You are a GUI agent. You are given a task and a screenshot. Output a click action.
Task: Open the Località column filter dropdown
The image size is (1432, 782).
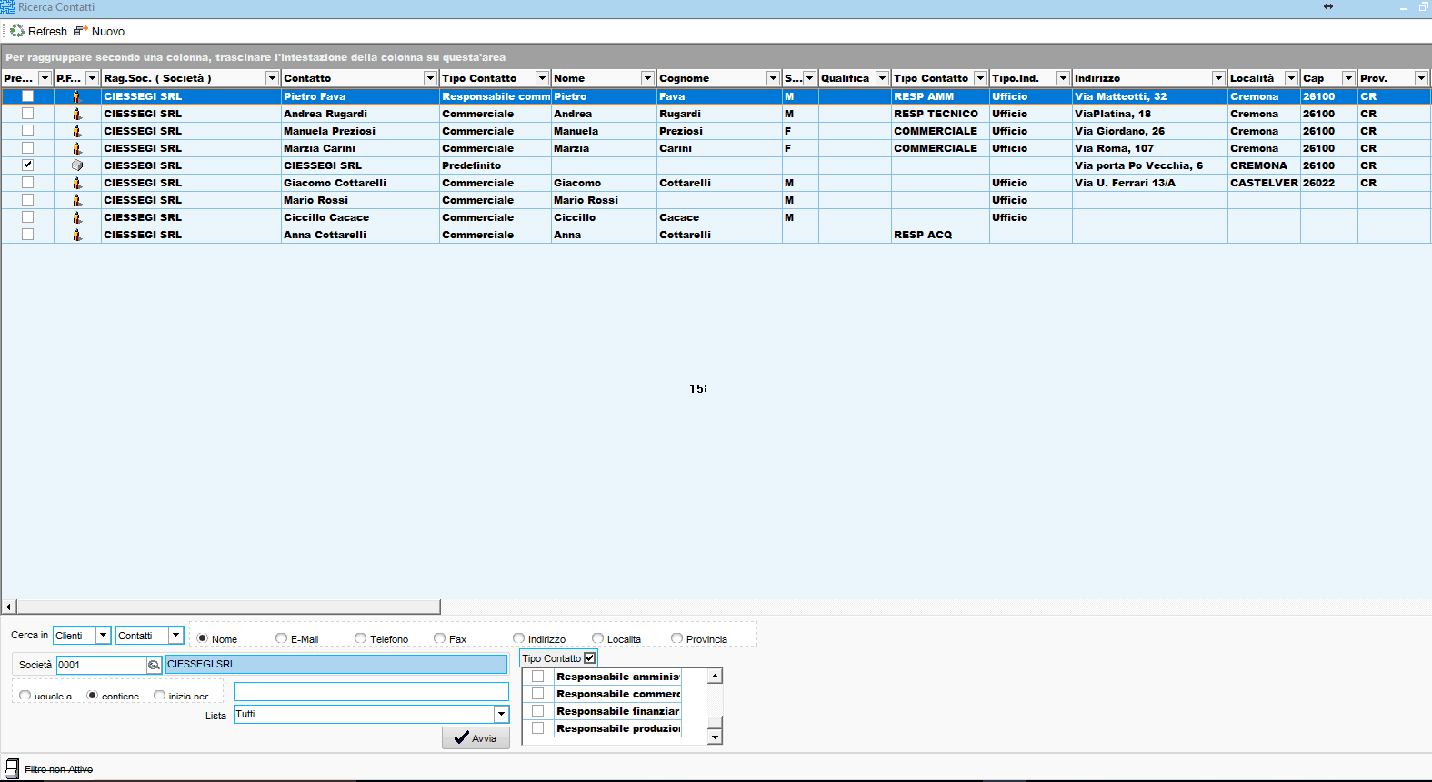1291,78
